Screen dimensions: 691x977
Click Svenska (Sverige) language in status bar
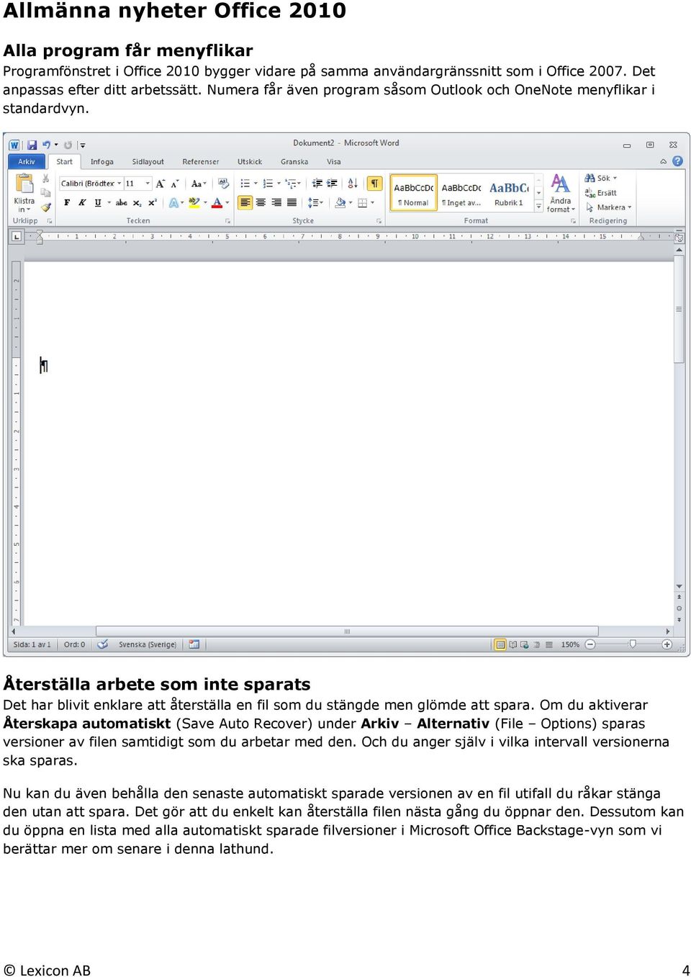pyautogui.click(x=148, y=644)
